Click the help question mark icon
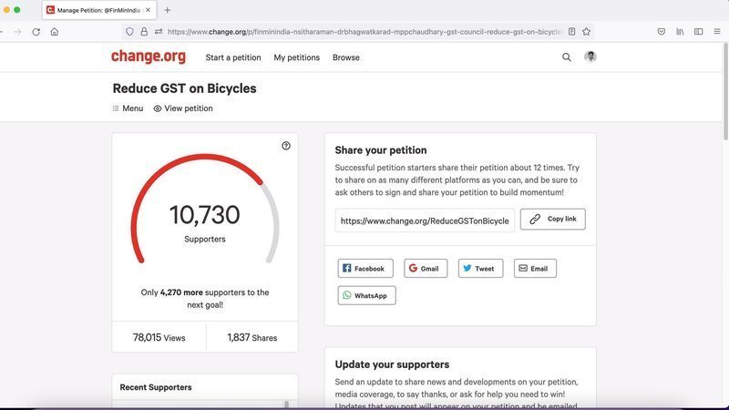This screenshot has width=729, height=410. tap(286, 146)
